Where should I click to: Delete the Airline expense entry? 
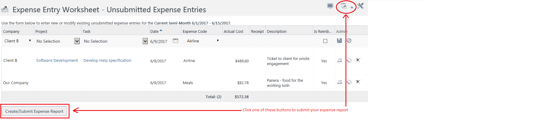[358, 60]
